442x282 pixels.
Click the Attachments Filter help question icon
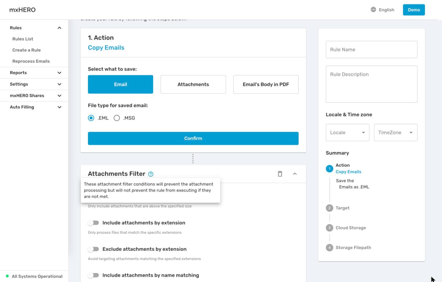(151, 174)
